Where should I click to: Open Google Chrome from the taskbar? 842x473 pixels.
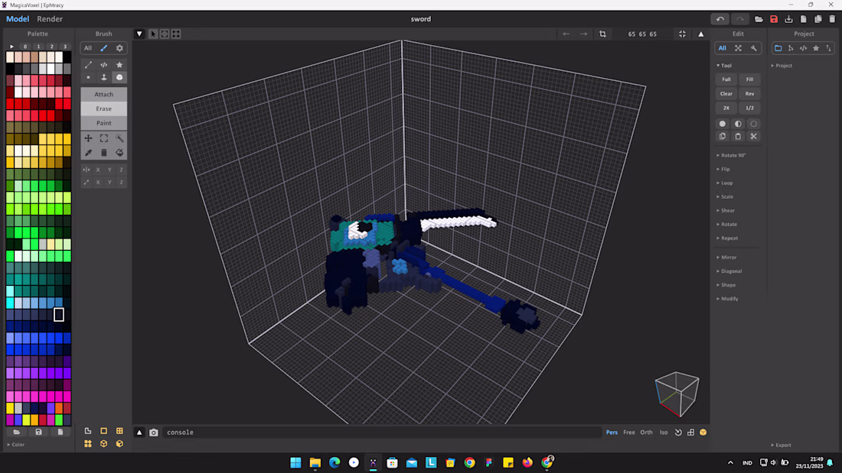(469, 462)
